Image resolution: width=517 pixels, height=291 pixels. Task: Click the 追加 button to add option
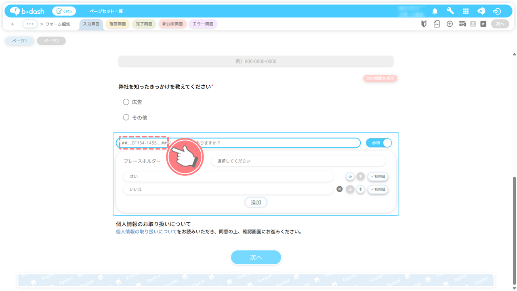pyautogui.click(x=256, y=202)
